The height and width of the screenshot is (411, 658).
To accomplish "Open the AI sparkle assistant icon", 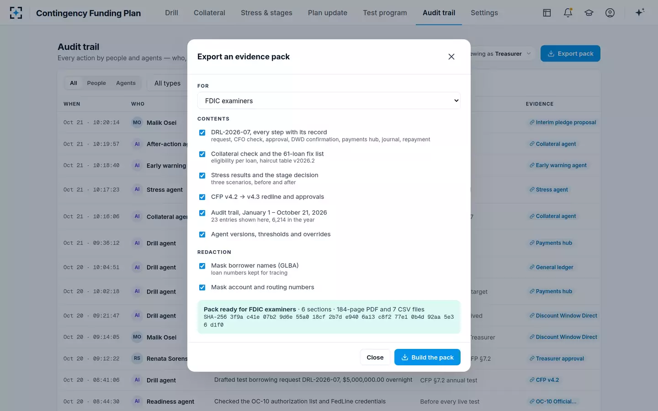I will 640,12.
